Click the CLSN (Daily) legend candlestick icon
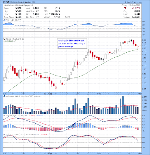This screenshot has height=155, width=150. 4,39
